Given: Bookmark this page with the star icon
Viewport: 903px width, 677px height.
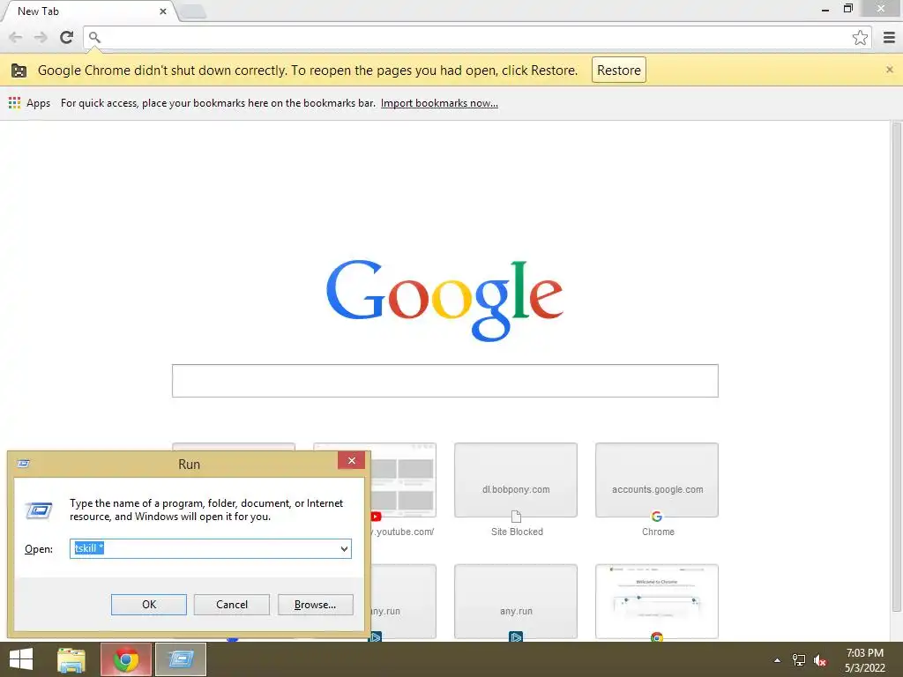Looking at the screenshot, I should [x=860, y=37].
